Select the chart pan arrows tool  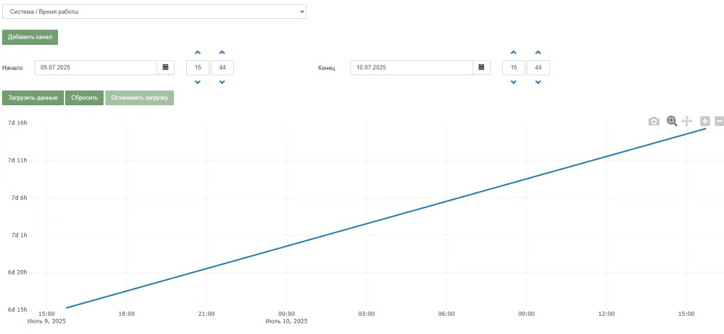coord(687,121)
